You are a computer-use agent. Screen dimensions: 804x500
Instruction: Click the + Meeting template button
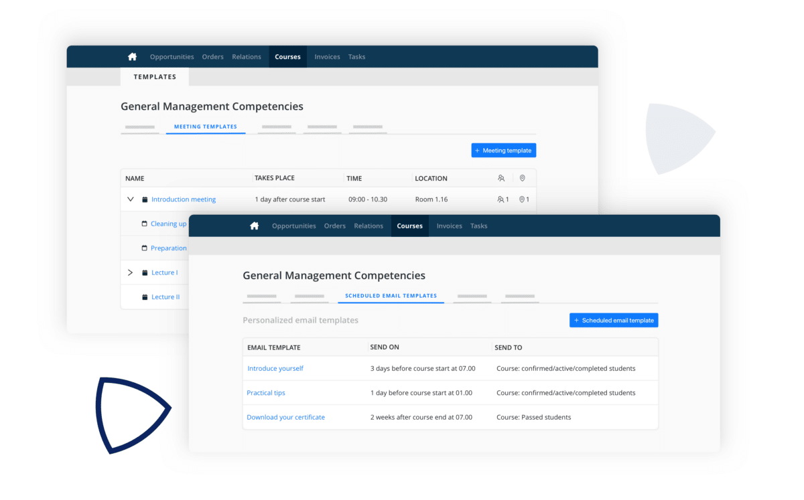click(x=504, y=151)
